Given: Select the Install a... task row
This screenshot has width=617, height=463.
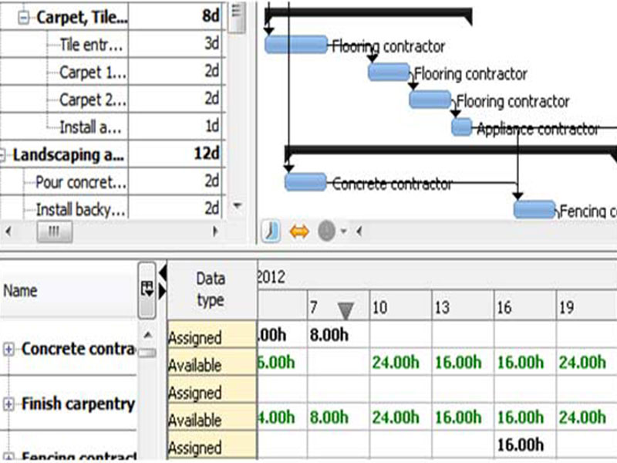Looking at the screenshot, I should (112, 127).
